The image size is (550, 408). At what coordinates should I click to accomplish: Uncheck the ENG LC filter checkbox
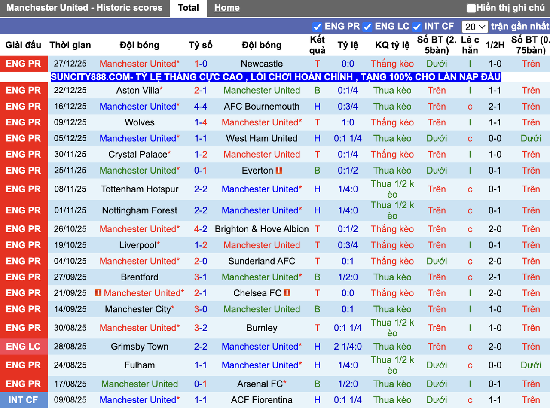[x=367, y=26]
